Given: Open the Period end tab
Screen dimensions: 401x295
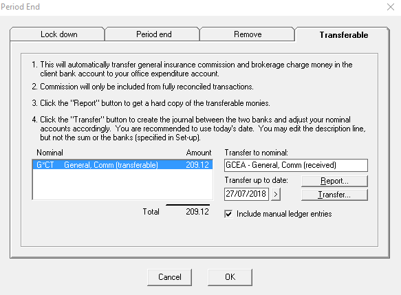Looking at the screenshot, I should [153, 34].
